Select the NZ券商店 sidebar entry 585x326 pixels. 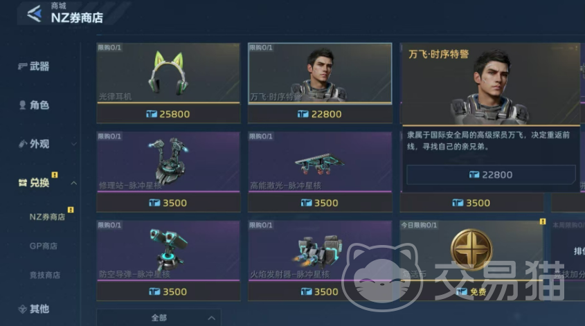tap(47, 217)
